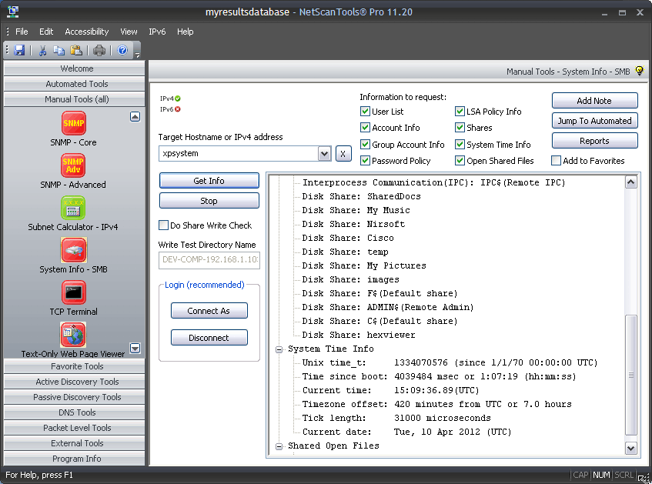Image resolution: width=652 pixels, height=484 pixels.
Task: Click the toolbar options overflow arrow
Action: tap(137, 54)
